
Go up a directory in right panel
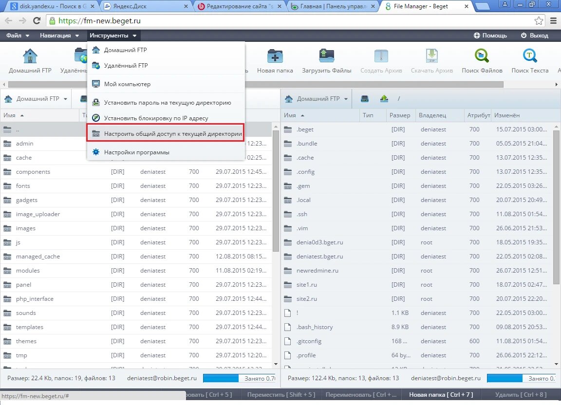(x=384, y=98)
